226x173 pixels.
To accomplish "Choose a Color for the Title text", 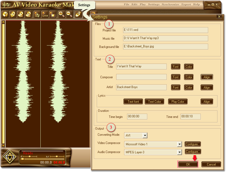I will click(x=189, y=67).
